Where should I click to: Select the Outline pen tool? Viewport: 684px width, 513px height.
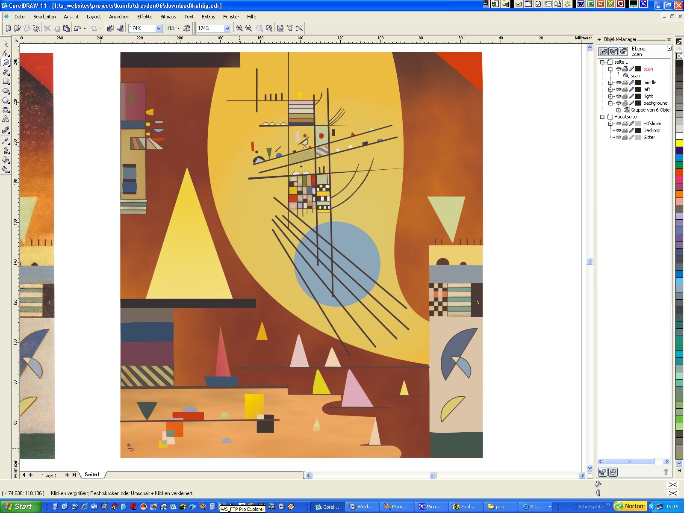pyautogui.click(x=6, y=150)
